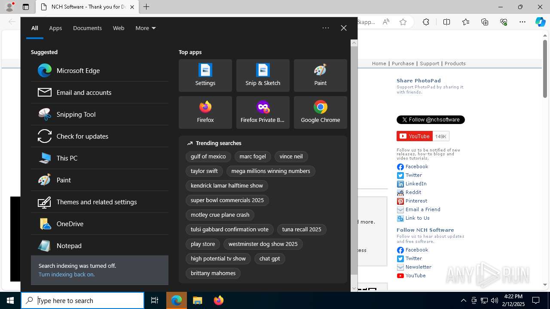Viewport: 550px width, 309px height.
Task: Open Themes and related settings
Action: [x=100, y=202]
